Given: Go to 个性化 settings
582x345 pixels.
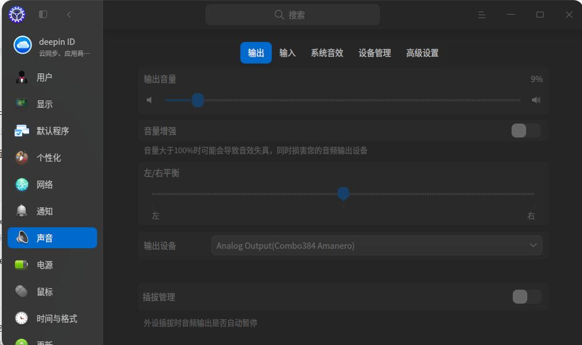Looking at the screenshot, I should click(52, 157).
